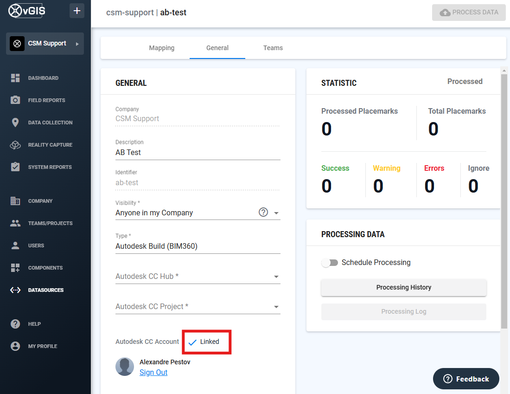Click the Identifier field ab-test
This screenshot has width=510, height=394.
pyautogui.click(x=198, y=183)
